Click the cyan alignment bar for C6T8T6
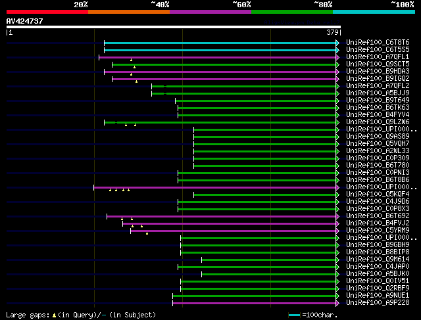This screenshot has width=421, height=320. pos(220,43)
